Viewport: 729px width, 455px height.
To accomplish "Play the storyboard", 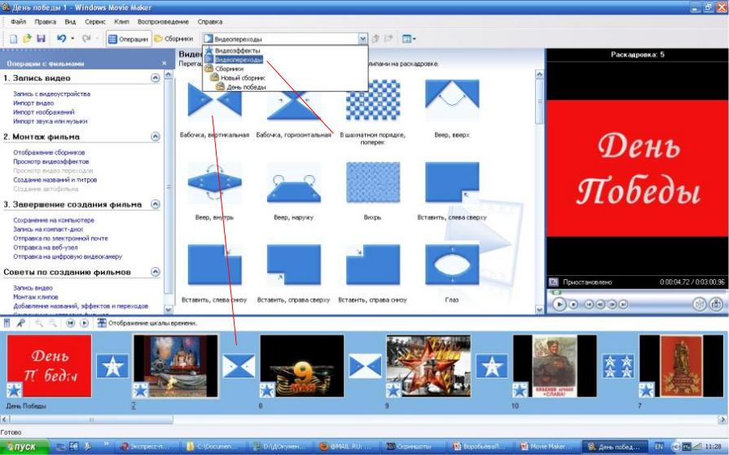I will [x=84, y=323].
